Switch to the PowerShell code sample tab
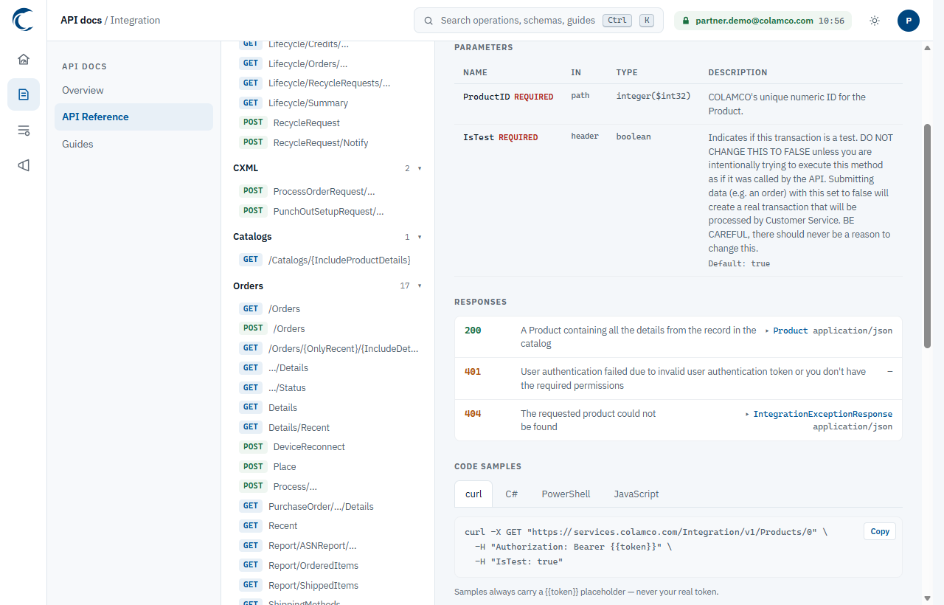Screen dimensions: 944x605 pyautogui.click(x=566, y=494)
